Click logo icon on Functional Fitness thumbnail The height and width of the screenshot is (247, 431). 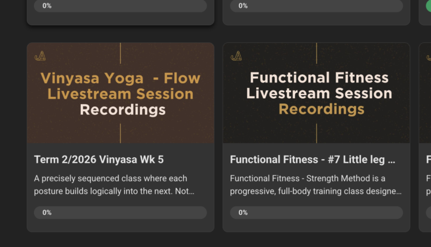point(236,56)
